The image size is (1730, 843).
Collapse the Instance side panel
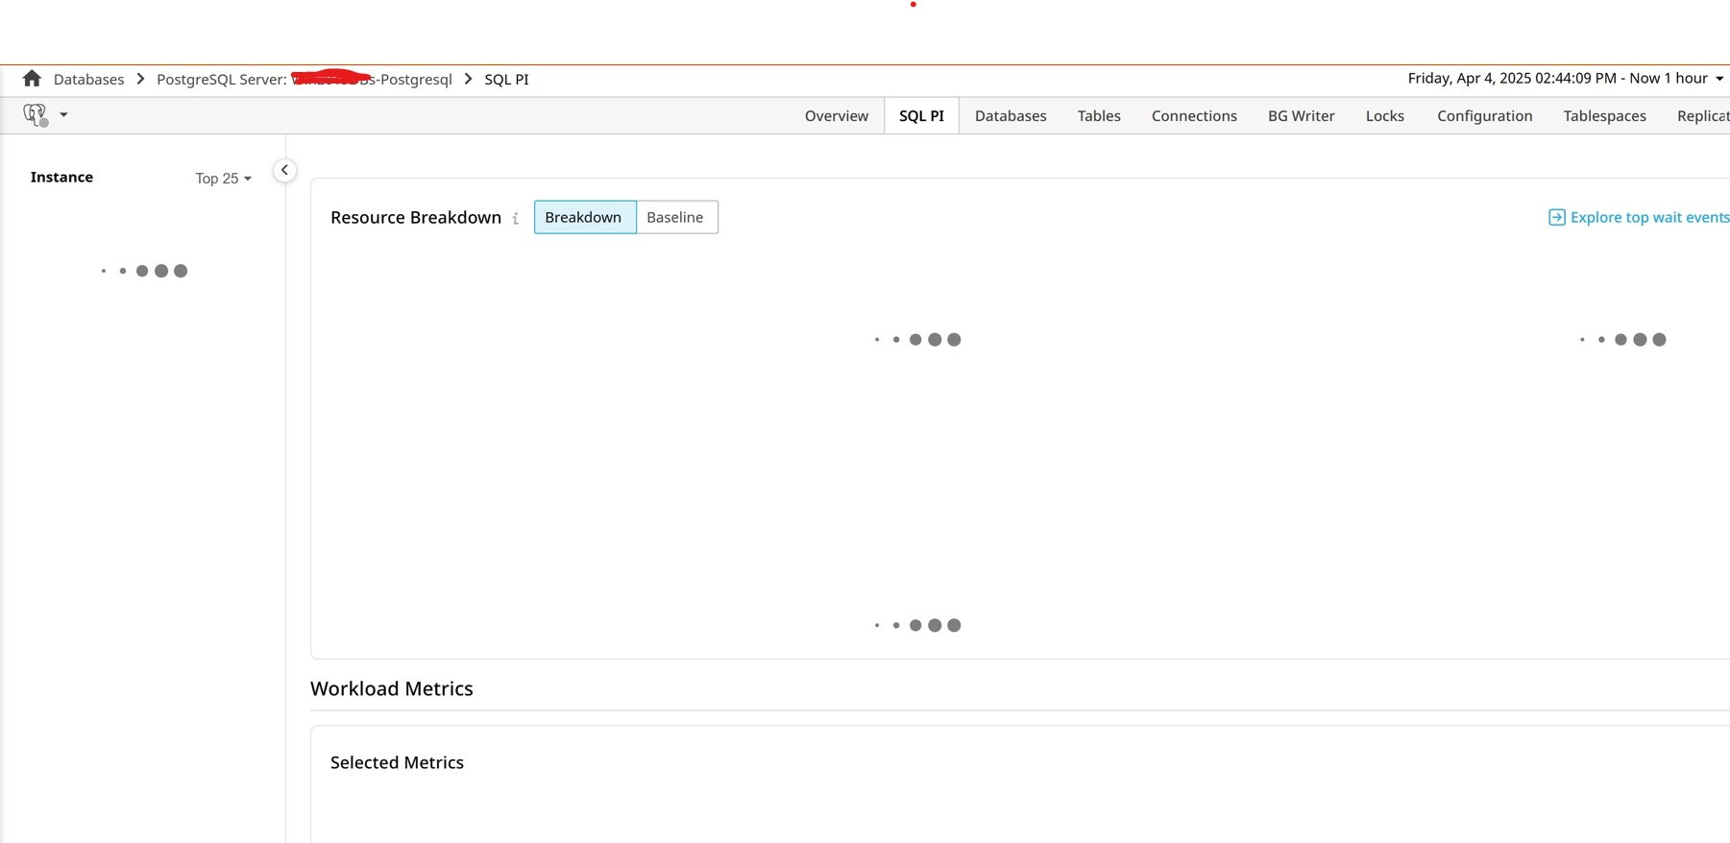[x=284, y=170]
